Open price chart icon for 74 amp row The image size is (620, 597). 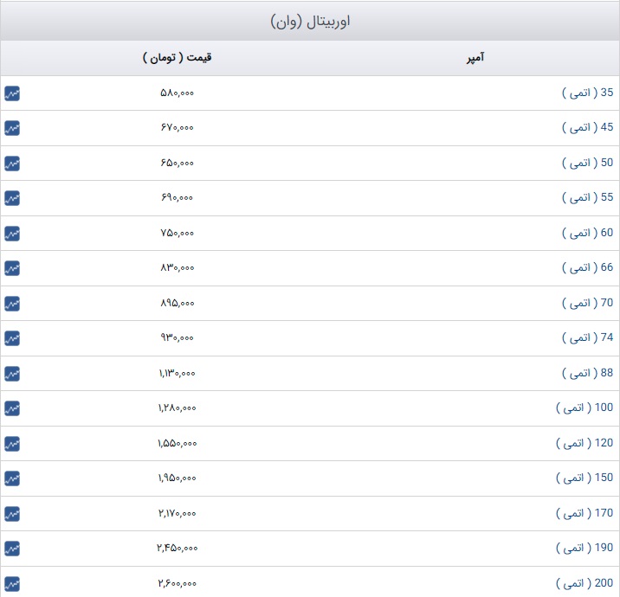point(12,338)
